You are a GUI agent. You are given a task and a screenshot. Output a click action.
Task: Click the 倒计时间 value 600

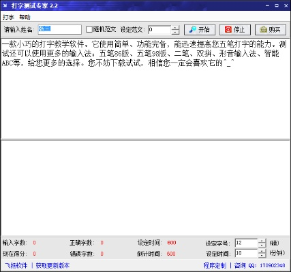point(171,254)
